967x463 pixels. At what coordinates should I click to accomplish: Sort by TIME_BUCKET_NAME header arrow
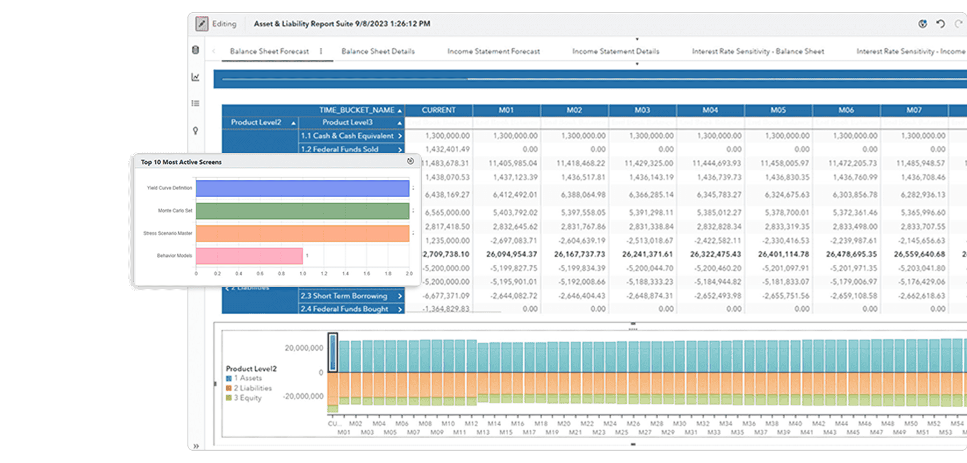pos(400,110)
